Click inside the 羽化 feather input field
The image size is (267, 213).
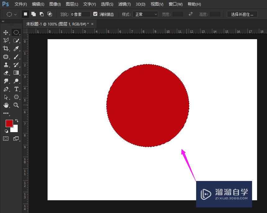[x=80, y=14]
